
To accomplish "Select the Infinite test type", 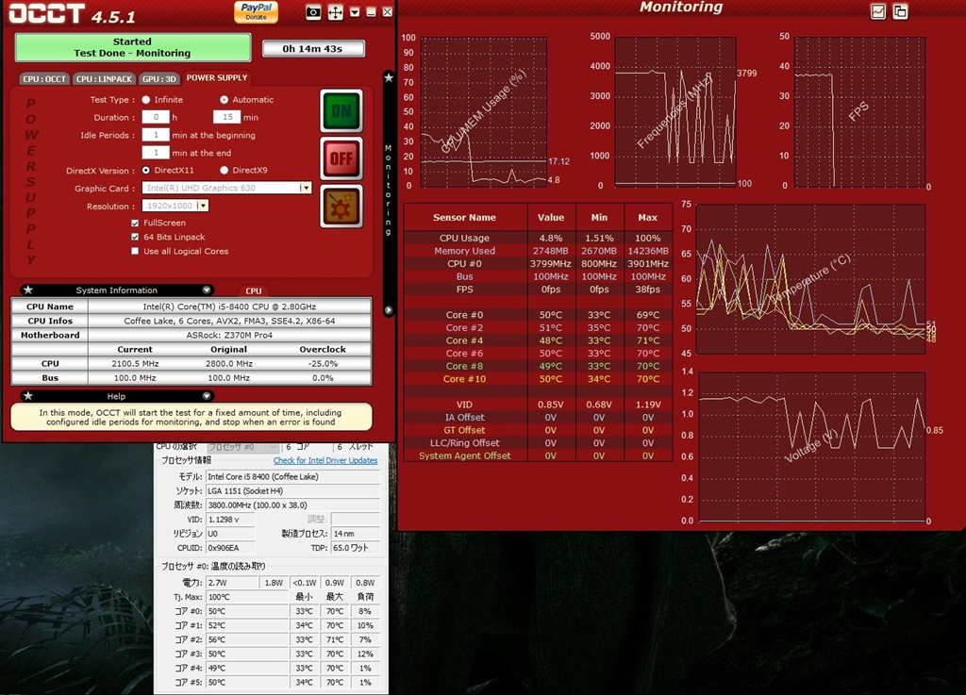I will (x=146, y=100).
